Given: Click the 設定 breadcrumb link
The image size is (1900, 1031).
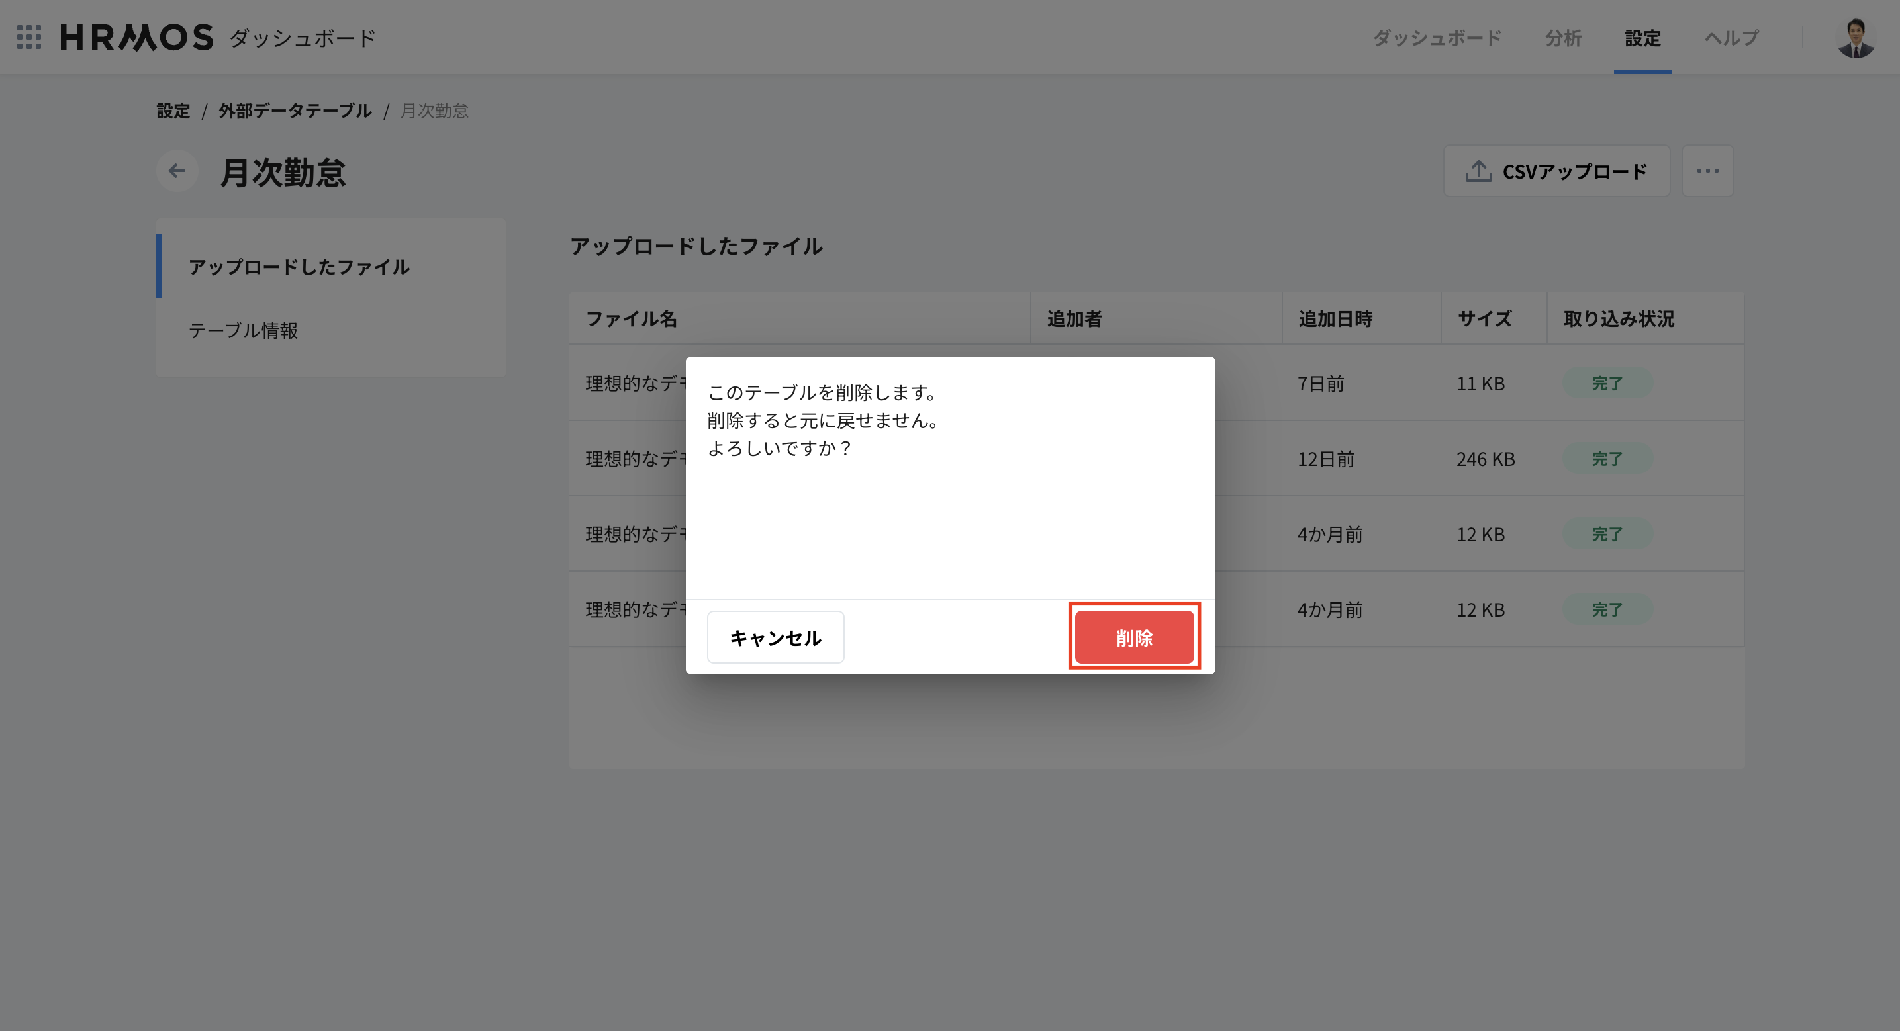Looking at the screenshot, I should [173, 110].
